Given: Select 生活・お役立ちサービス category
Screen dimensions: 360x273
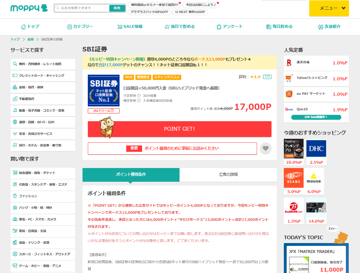Looking at the screenshot, I should [x=43, y=134].
